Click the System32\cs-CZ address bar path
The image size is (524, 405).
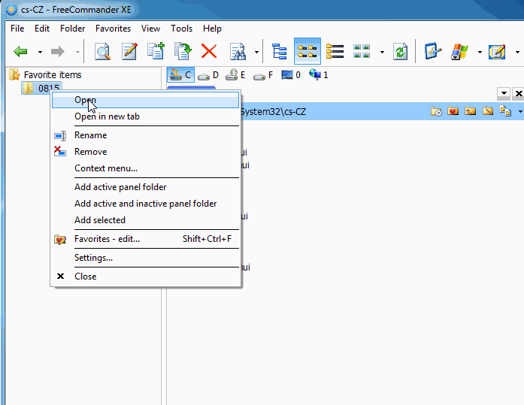(x=274, y=111)
